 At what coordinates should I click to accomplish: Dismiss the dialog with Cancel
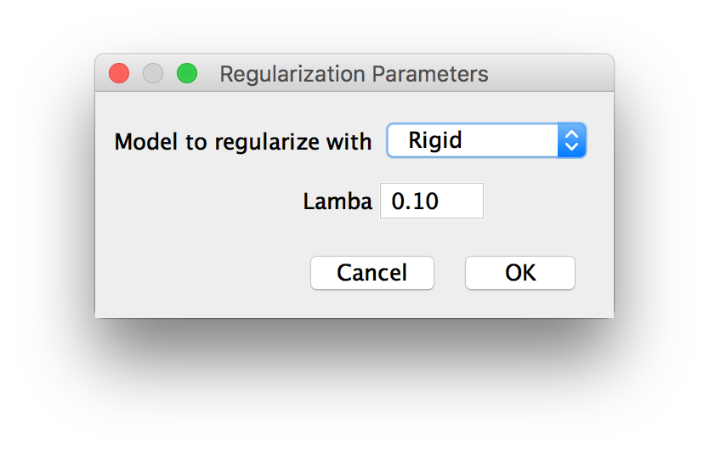click(x=372, y=273)
